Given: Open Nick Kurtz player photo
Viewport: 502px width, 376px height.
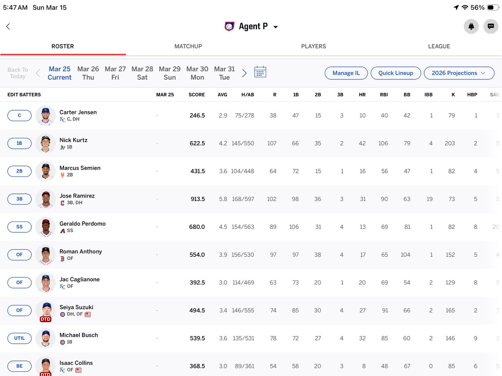Looking at the screenshot, I should [46, 143].
